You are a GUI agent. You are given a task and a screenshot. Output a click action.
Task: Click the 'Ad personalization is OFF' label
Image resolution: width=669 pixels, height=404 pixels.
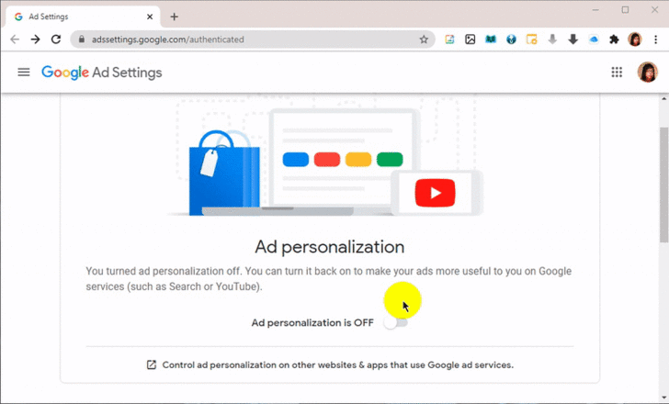312,322
